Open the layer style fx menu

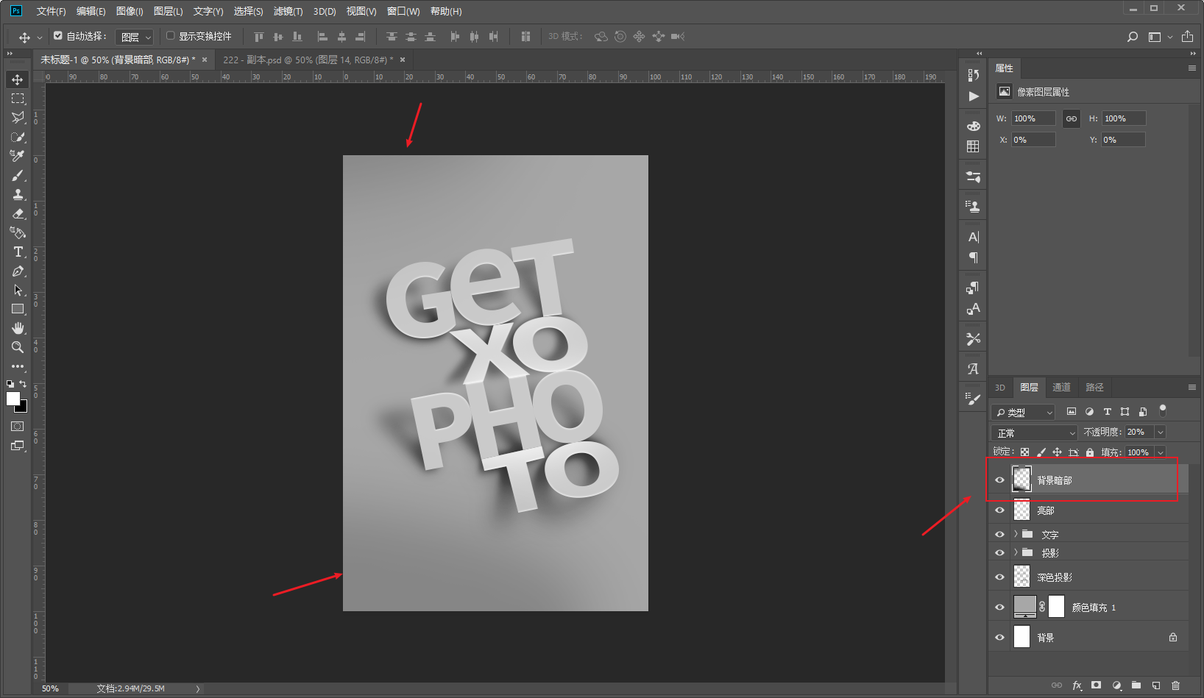(1077, 685)
